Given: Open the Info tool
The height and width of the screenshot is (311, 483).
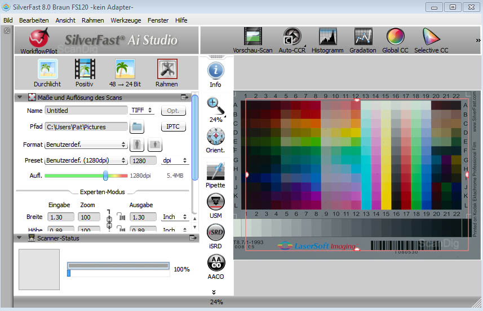Looking at the screenshot, I should click(216, 75).
